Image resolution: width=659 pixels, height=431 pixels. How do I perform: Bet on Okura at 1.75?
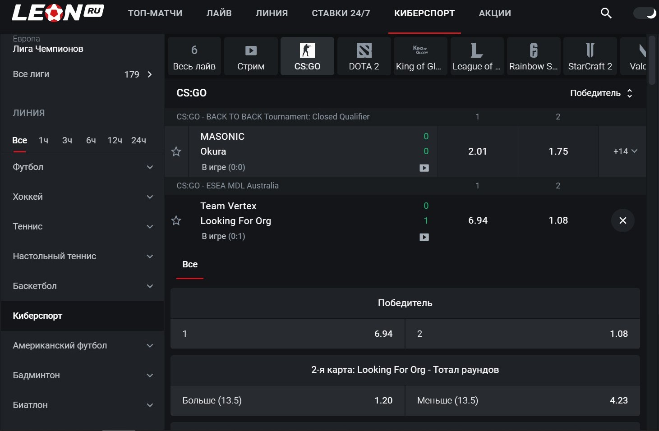pos(558,151)
